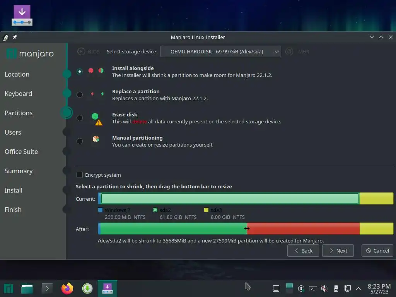Screen dimensions: 396x297
Task: Click the Install step in sidebar
Action: tap(14, 190)
